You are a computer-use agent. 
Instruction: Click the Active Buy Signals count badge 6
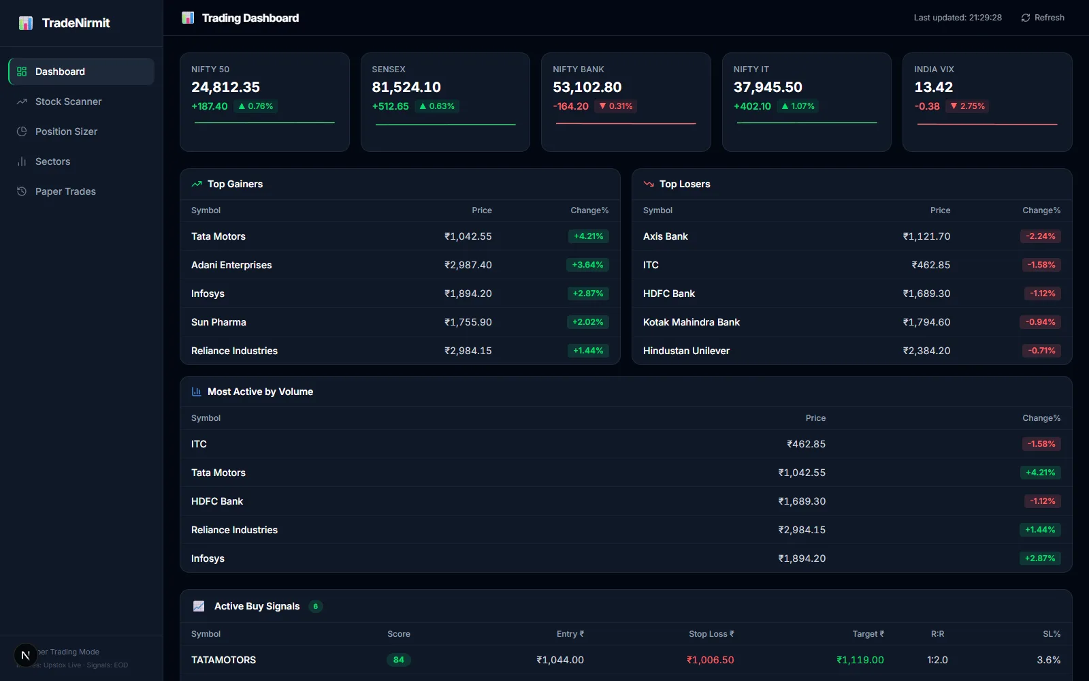(x=315, y=606)
